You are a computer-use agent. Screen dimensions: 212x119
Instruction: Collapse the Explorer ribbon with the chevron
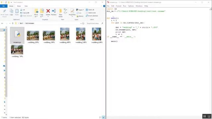tap(101, 6)
